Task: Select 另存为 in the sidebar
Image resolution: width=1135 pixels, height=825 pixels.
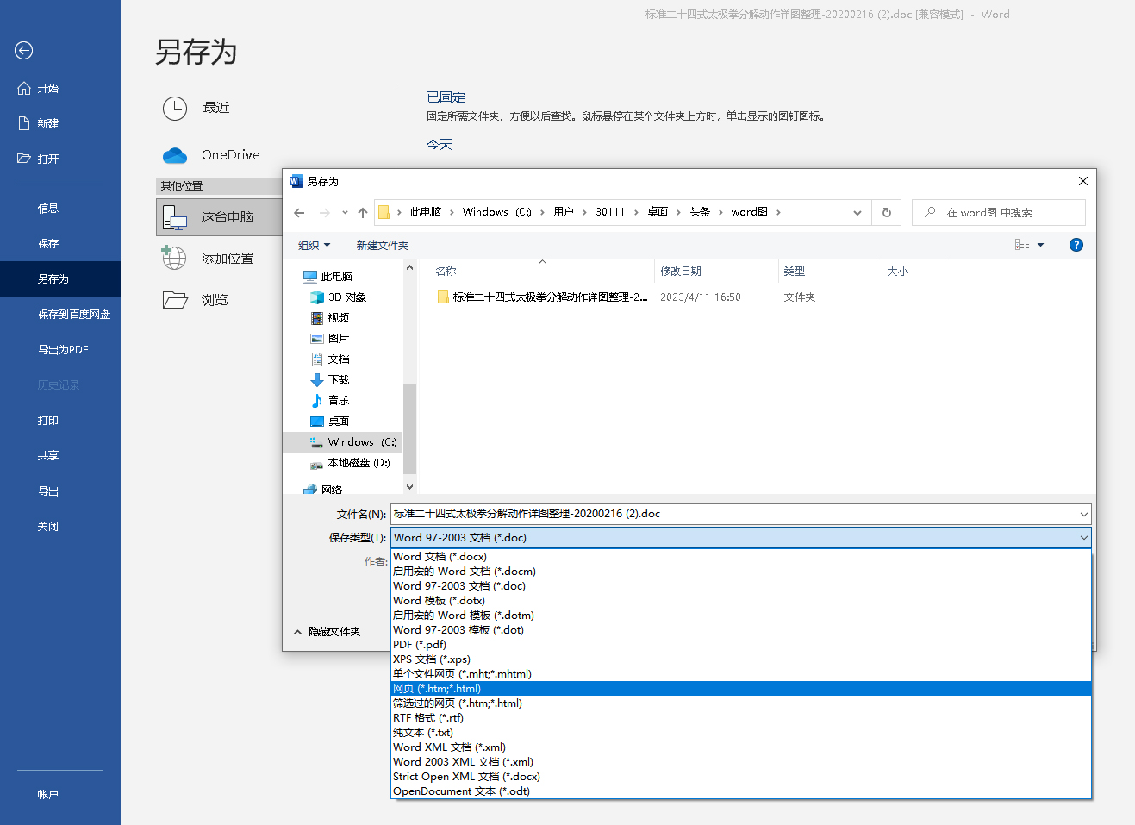Action: point(60,278)
